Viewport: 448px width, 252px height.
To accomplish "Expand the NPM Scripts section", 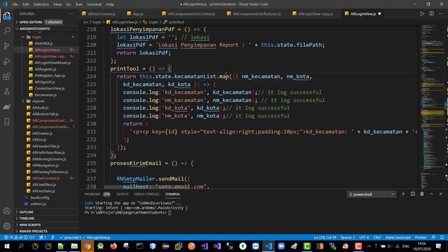I will (47, 225).
